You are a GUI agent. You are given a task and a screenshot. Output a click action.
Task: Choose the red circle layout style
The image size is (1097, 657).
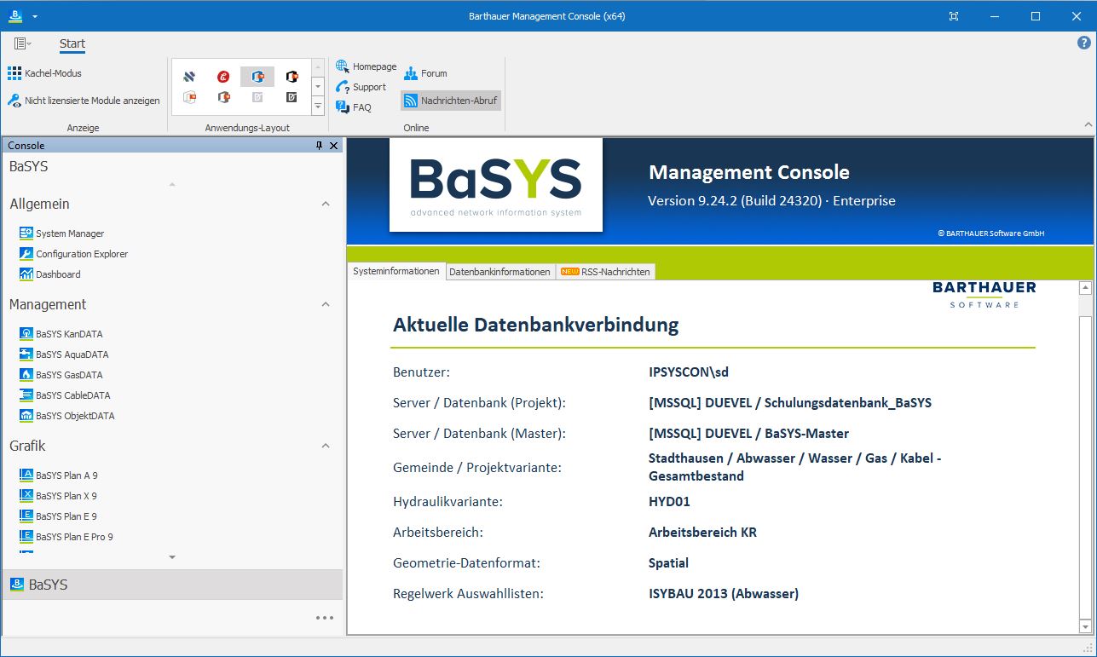(x=223, y=77)
